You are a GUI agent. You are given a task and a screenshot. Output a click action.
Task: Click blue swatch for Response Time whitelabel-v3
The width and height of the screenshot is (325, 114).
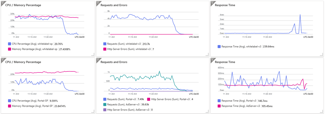coord(219,47)
